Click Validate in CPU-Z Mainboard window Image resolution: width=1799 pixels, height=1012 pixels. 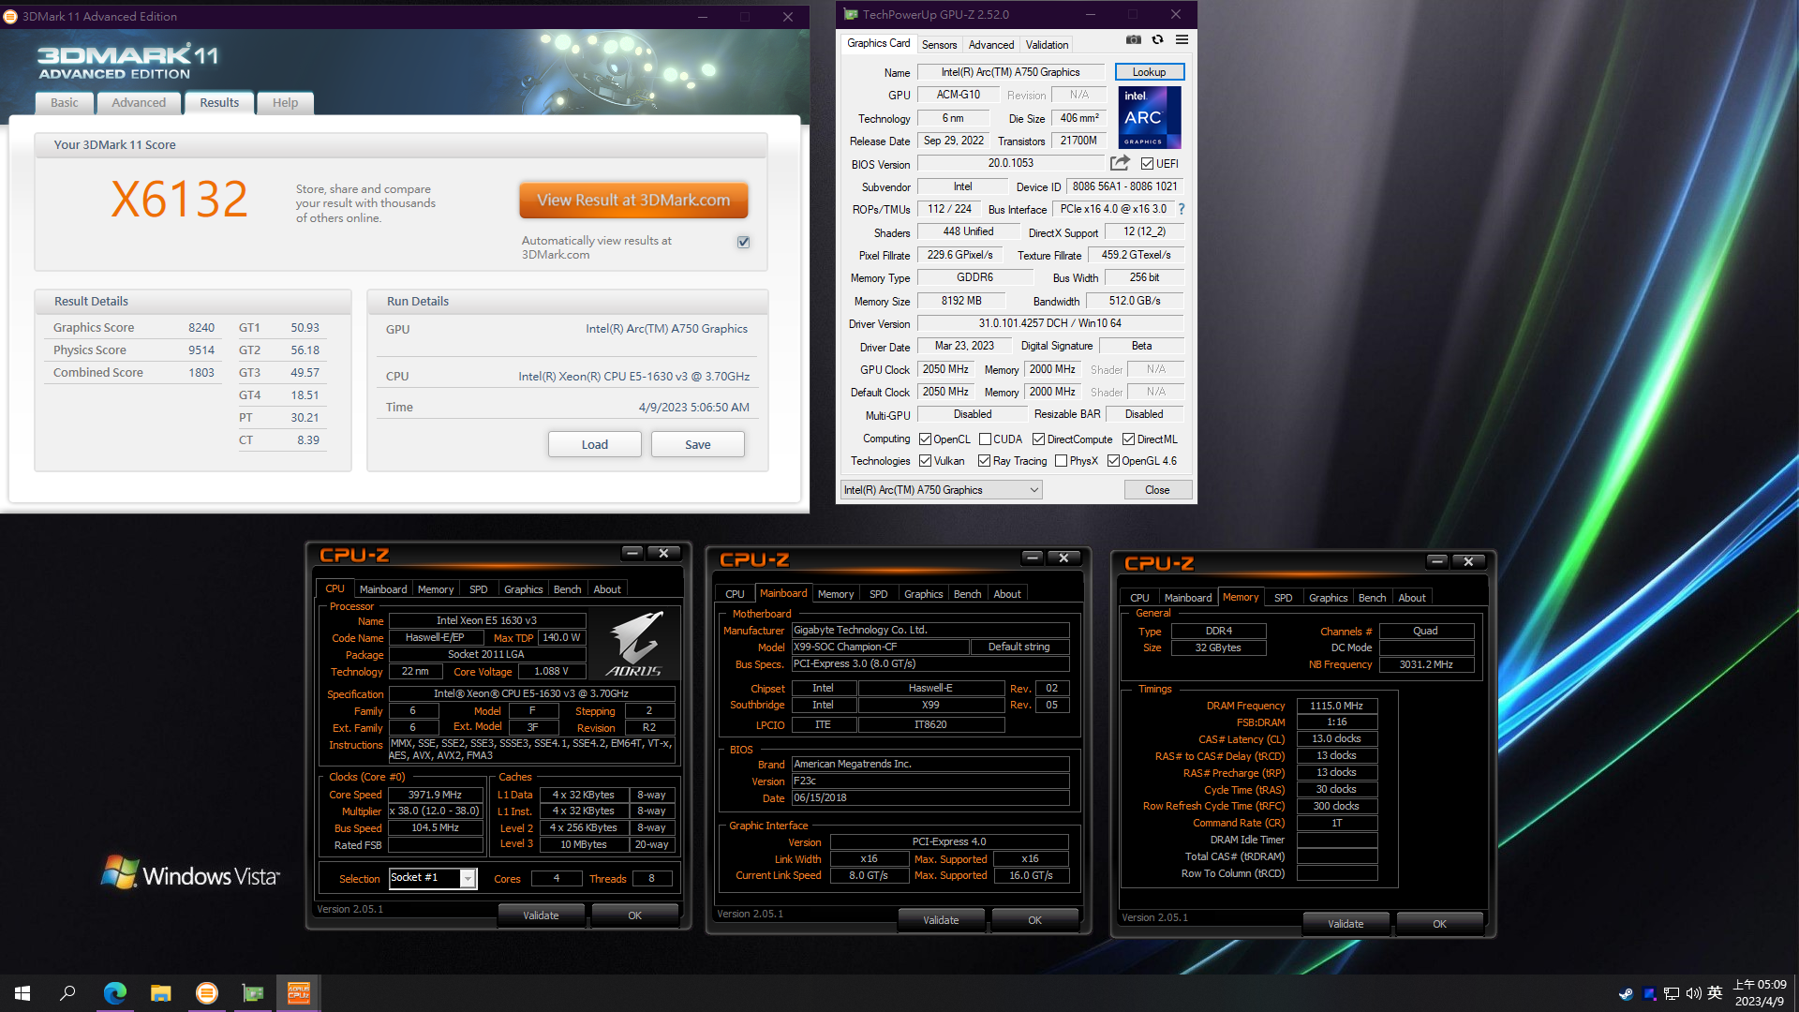tap(941, 920)
